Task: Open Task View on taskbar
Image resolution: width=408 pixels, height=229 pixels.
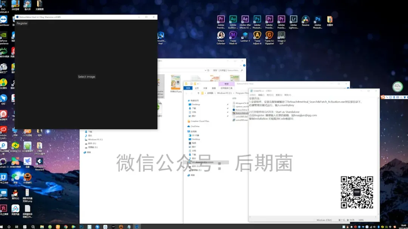Action: tap(17, 227)
